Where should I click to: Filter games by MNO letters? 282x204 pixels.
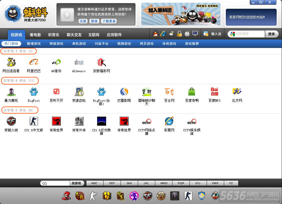pos(164,183)
